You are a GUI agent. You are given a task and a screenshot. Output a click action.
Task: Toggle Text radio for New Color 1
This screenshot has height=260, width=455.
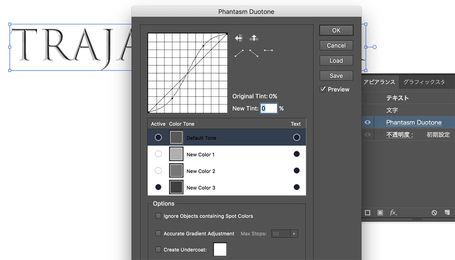[296, 154]
